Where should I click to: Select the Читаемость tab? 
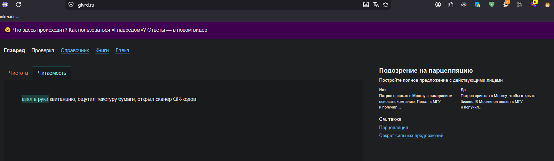[x=52, y=73]
